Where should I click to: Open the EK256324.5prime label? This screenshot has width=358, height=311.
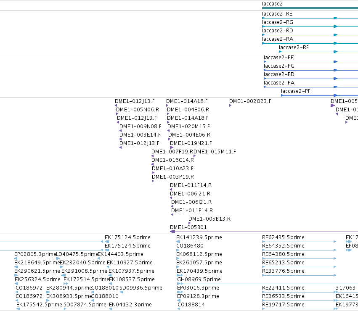point(38,279)
